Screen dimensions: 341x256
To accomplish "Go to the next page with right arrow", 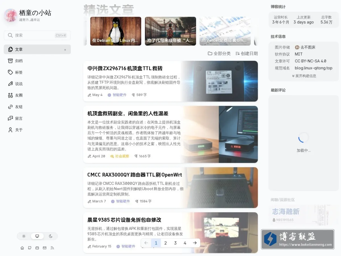I will pos(195,243).
